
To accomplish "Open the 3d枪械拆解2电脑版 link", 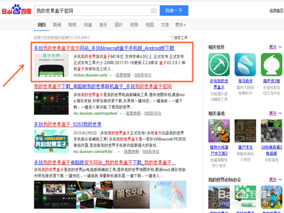I will 272,151.
